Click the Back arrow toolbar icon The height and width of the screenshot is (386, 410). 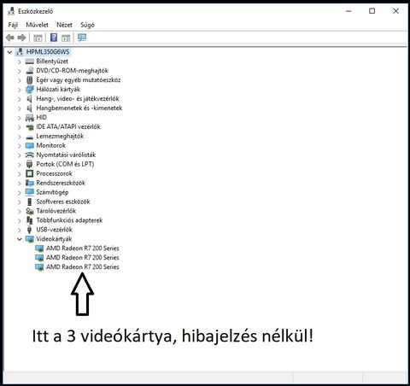point(10,38)
